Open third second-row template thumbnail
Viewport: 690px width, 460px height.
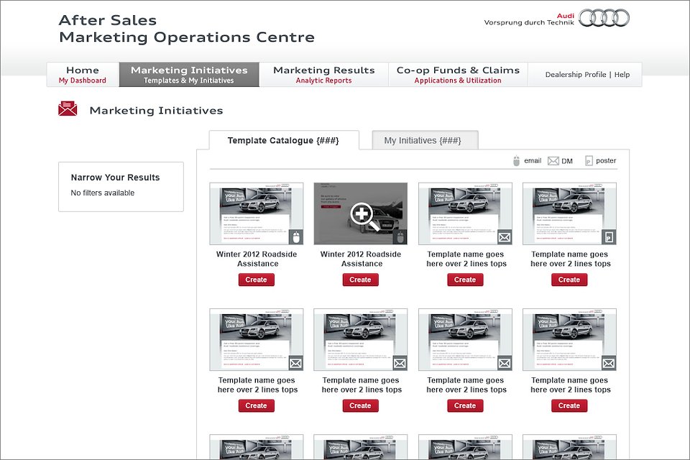point(465,339)
